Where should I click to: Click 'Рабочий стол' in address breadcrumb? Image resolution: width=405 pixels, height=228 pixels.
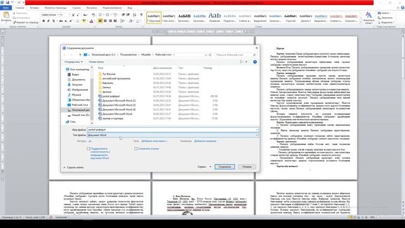click(x=163, y=55)
